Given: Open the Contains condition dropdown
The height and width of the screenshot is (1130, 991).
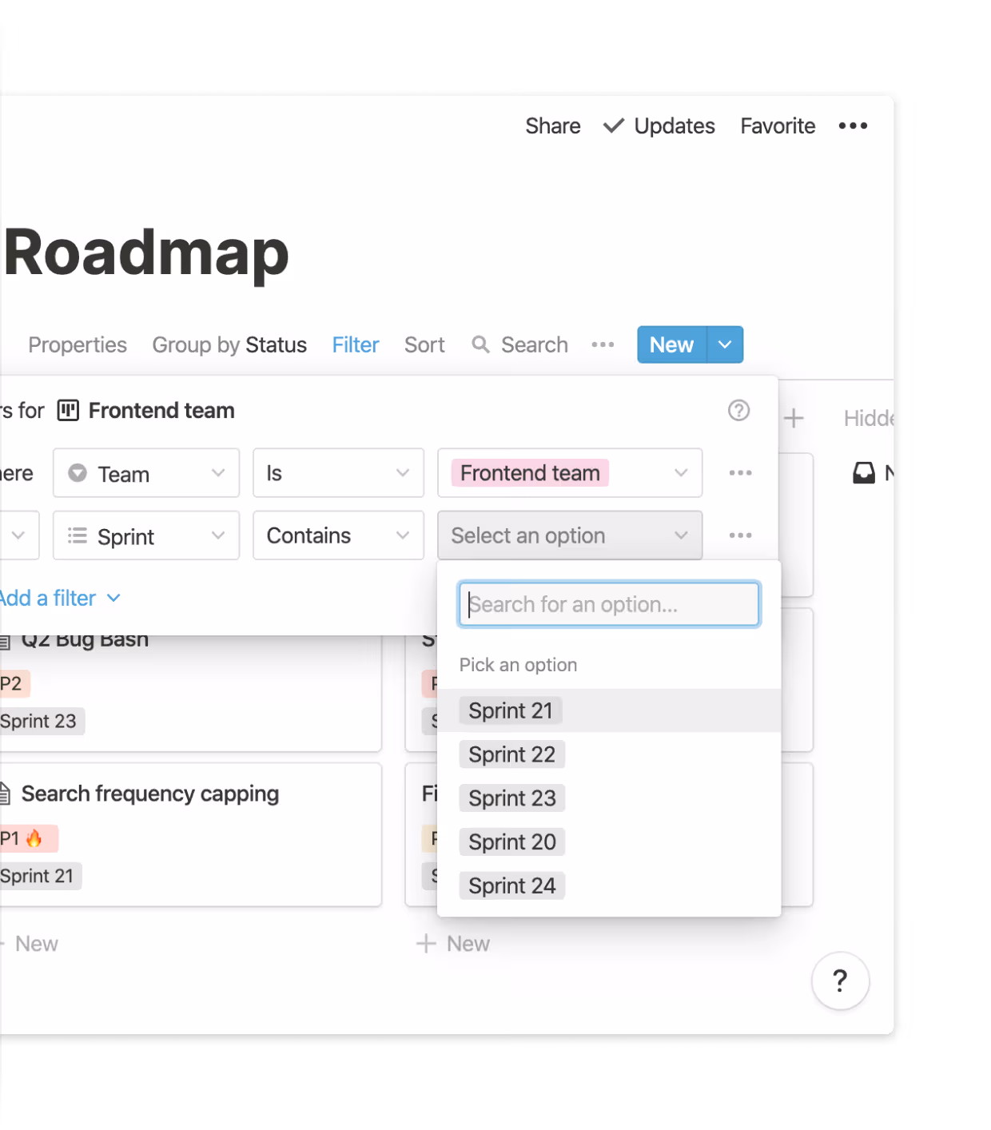Looking at the screenshot, I should [x=338, y=536].
